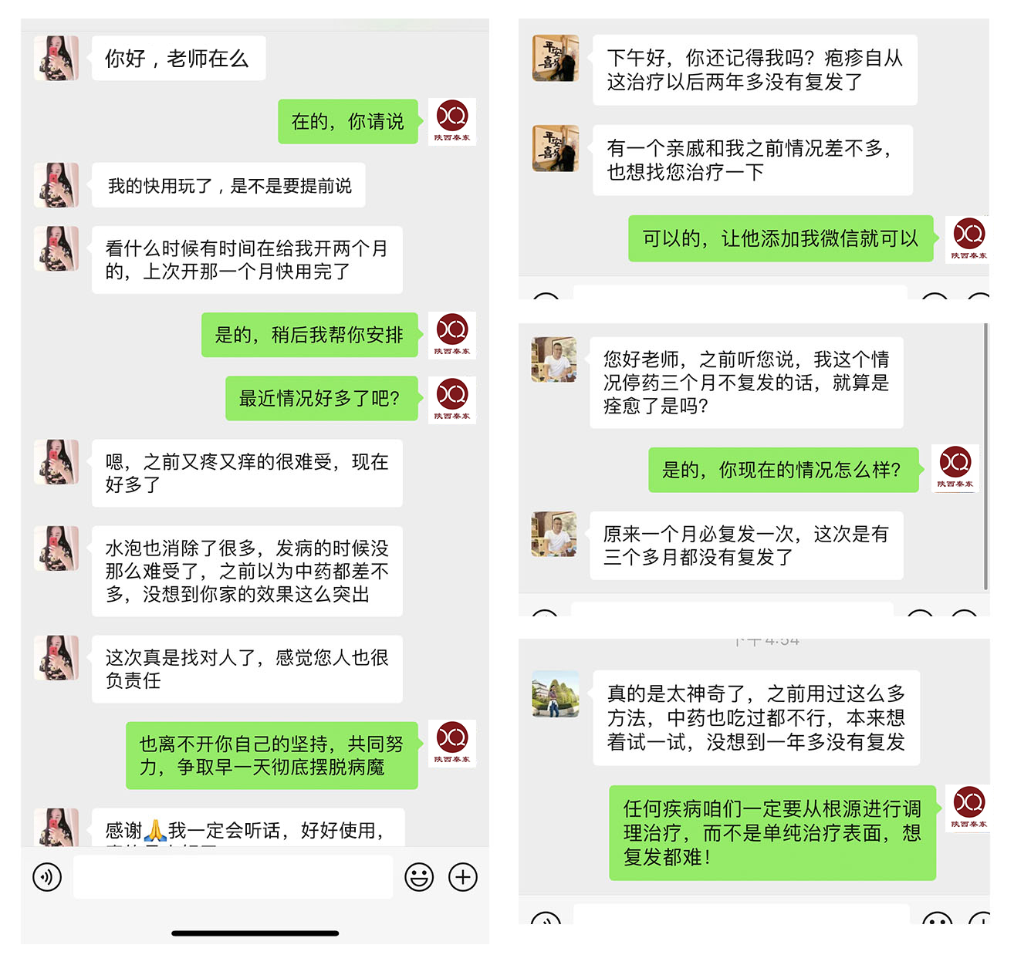Click the scrollbar in the middle-right chat

(x=985, y=457)
